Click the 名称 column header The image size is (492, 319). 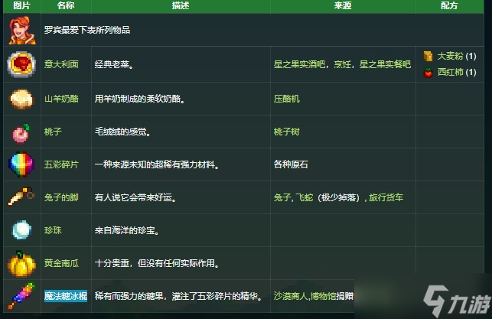66,5
